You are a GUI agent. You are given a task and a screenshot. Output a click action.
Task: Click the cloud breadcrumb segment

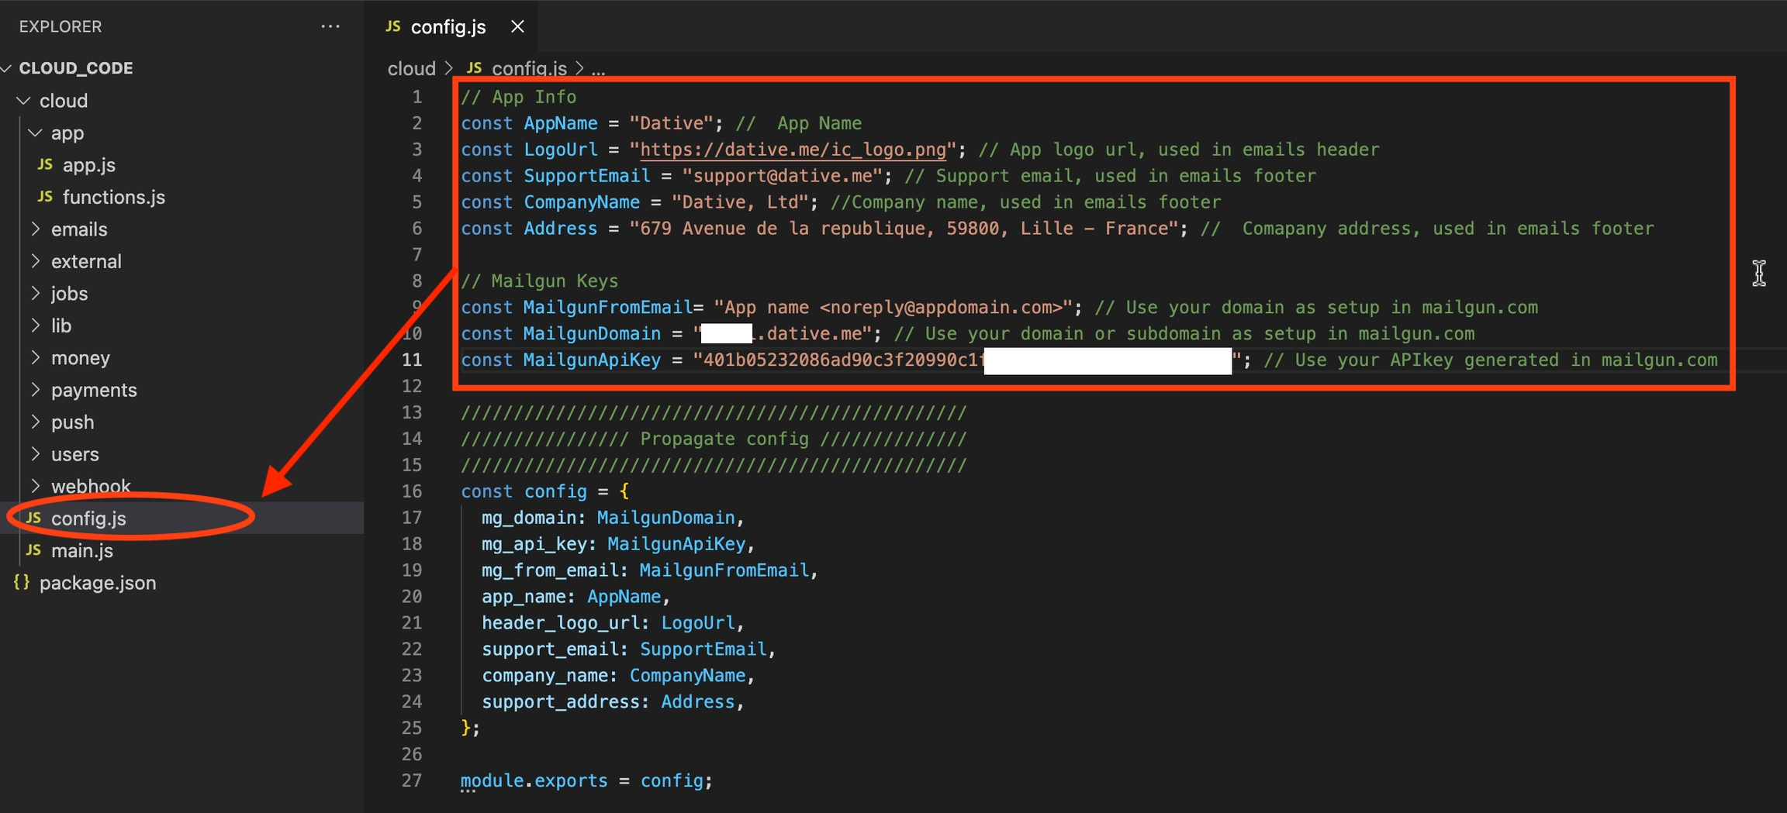(411, 69)
